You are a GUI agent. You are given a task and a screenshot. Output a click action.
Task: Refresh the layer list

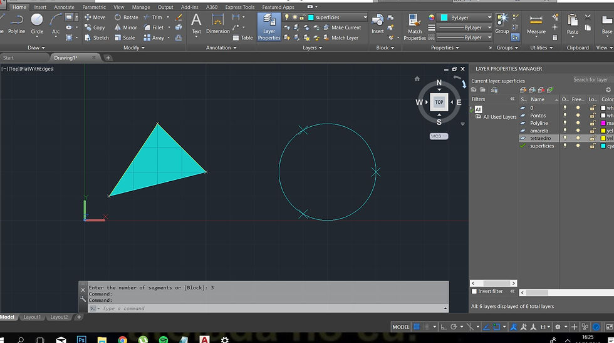point(608,90)
